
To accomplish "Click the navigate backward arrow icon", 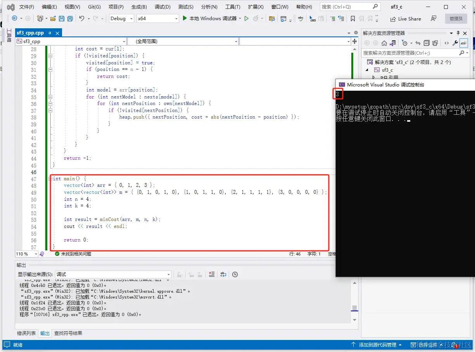I will click(x=15, y=18).
